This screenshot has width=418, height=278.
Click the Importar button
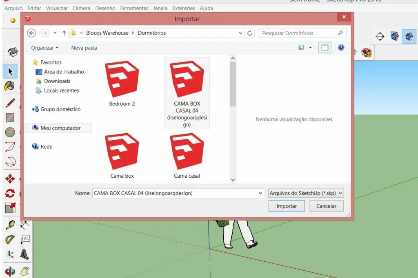click(x=286, y=206)
